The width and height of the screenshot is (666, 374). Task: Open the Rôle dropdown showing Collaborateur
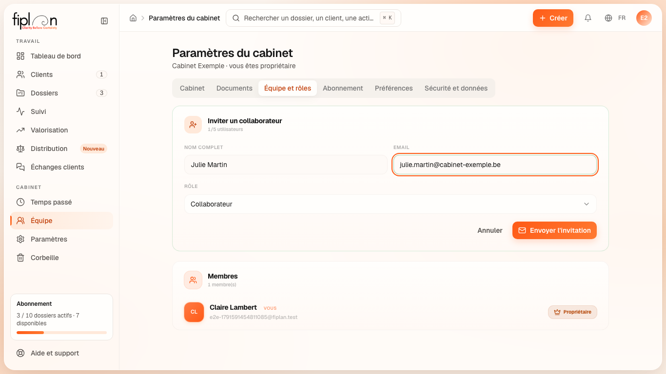pyautogui.click(x=390, y=204)
